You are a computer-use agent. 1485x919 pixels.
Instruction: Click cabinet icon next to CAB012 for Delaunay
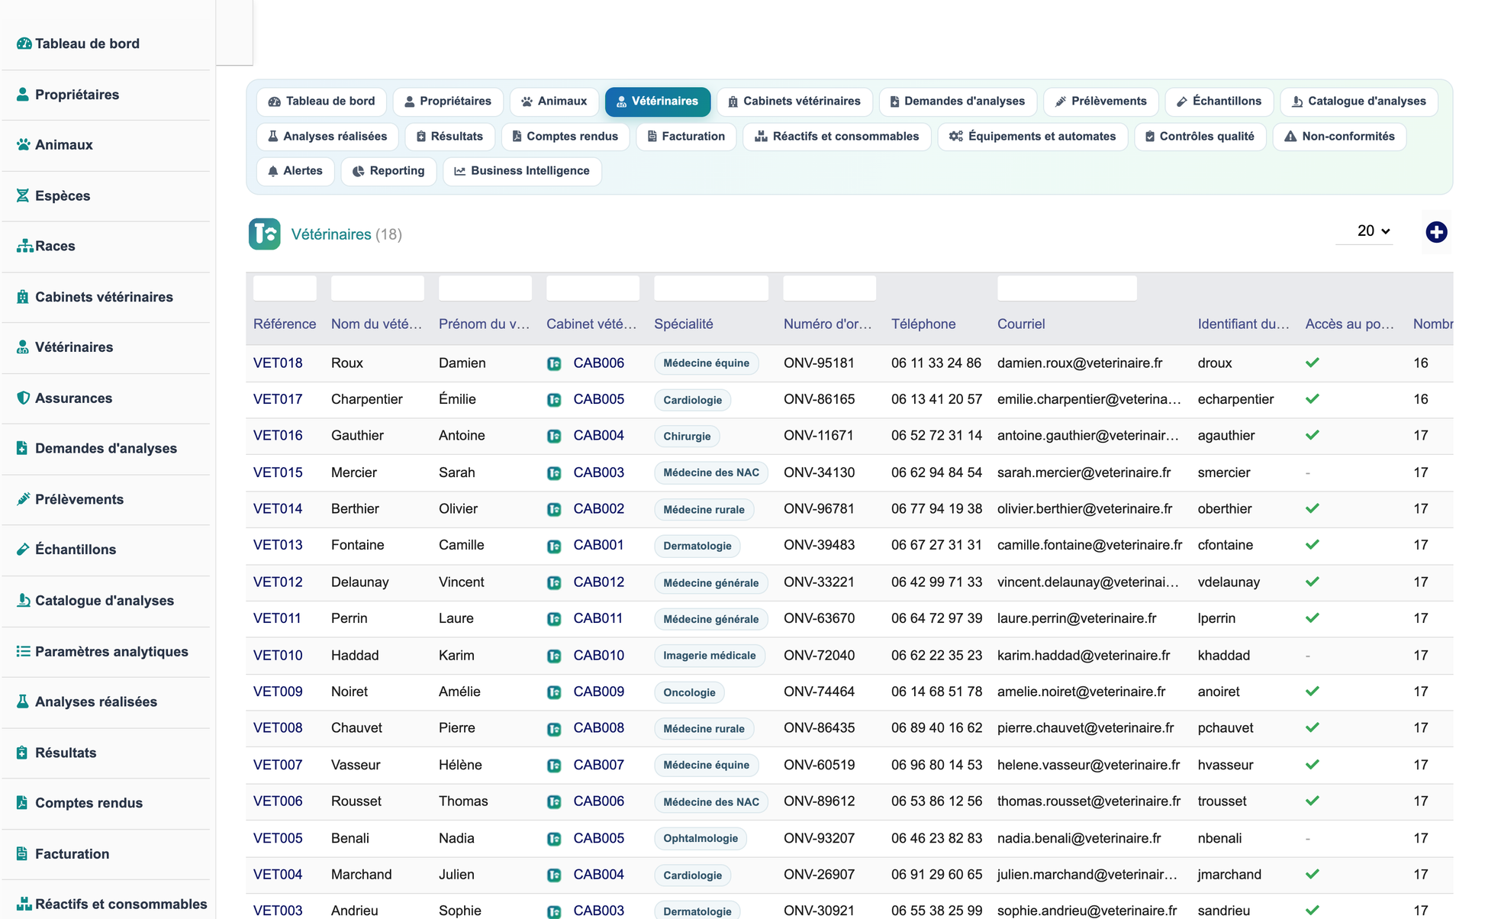(554, 582)
